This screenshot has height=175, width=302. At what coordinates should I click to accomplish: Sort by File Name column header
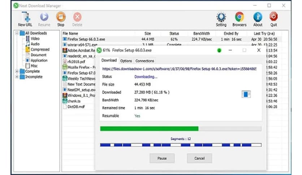coord(70,34)
